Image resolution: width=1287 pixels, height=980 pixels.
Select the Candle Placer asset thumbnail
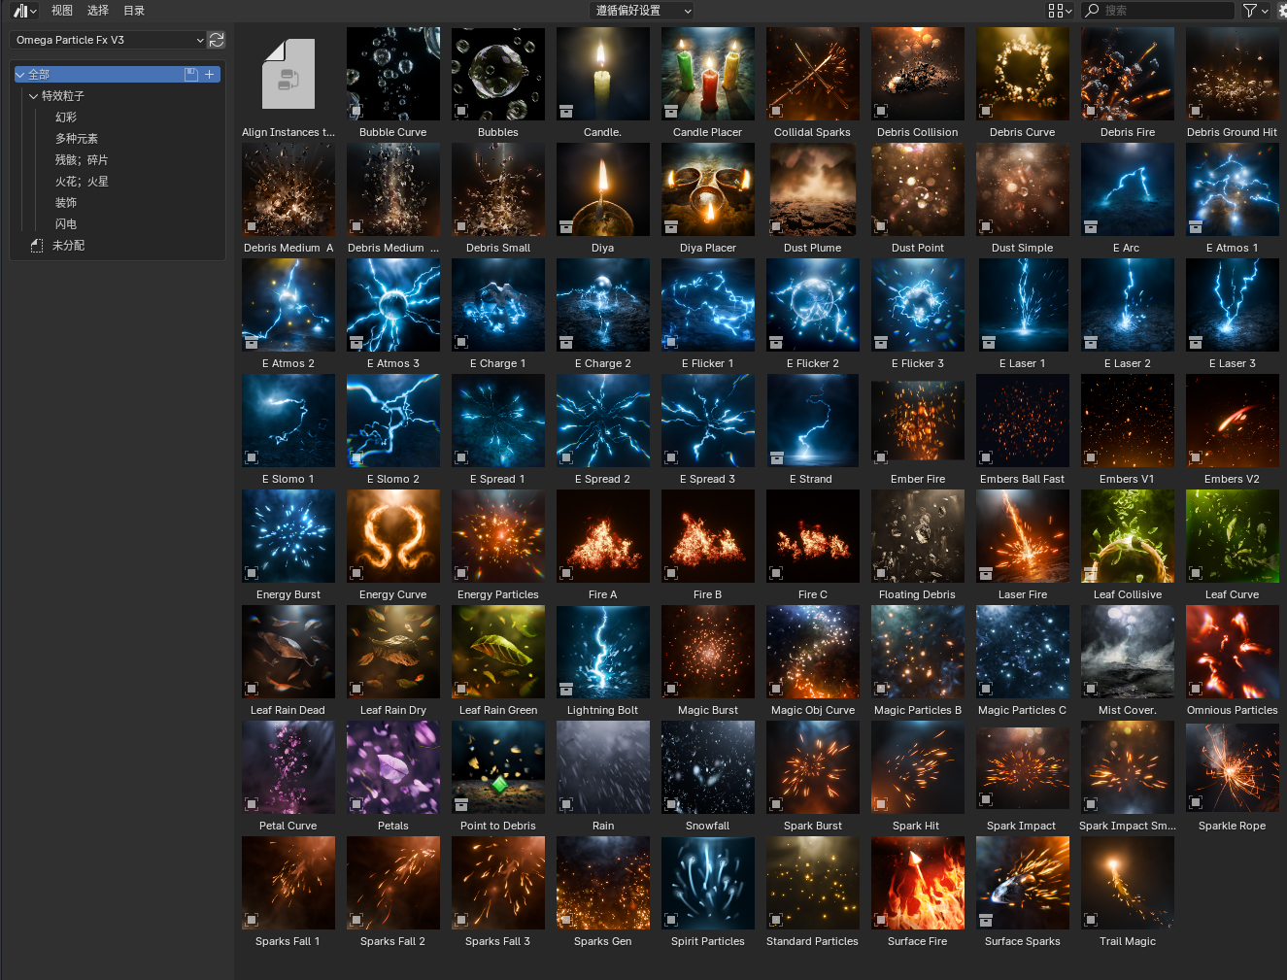click(708, 74)
